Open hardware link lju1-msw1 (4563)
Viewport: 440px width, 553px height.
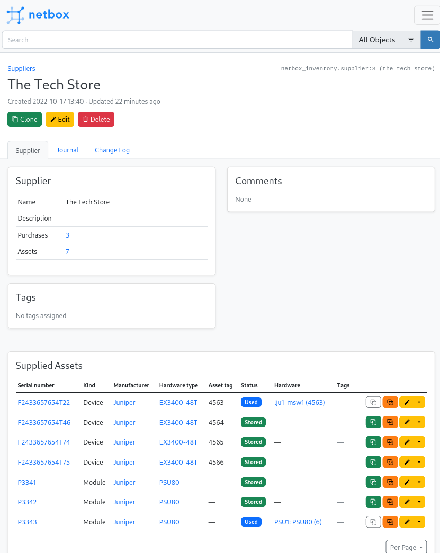(300, 402)
